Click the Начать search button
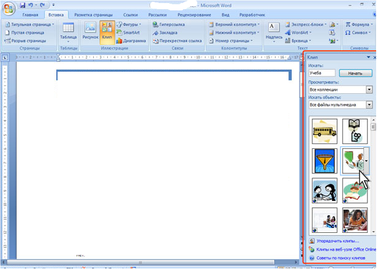 click(x=355, y=74)
